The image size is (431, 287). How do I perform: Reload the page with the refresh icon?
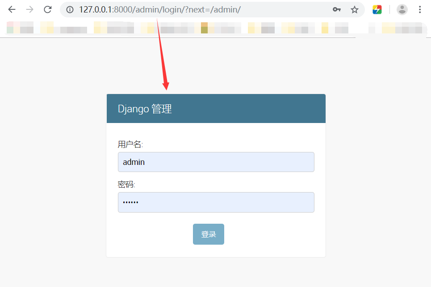click(x=48, y=10)
